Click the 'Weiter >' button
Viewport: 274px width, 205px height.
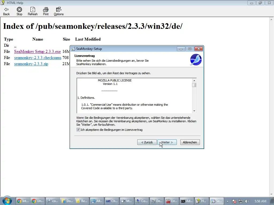(167, 142)
